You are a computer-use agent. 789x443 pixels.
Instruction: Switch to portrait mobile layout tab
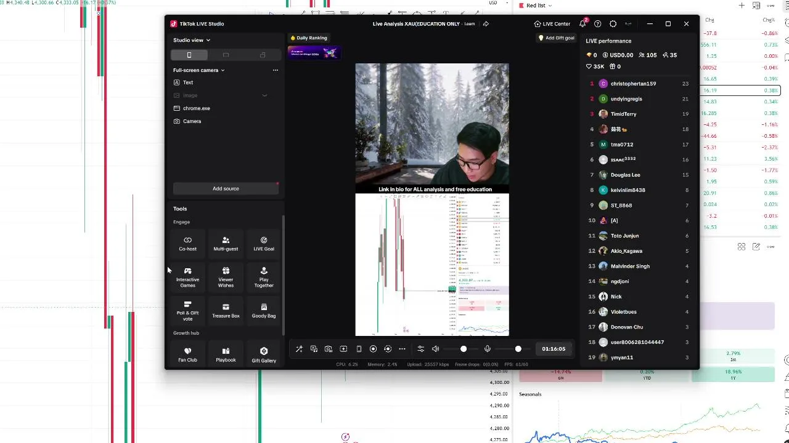pyautogui.click(x=189, y=55)
